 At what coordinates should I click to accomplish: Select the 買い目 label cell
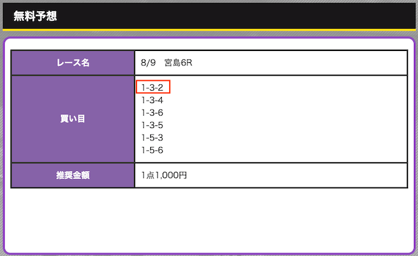[72, 119]
